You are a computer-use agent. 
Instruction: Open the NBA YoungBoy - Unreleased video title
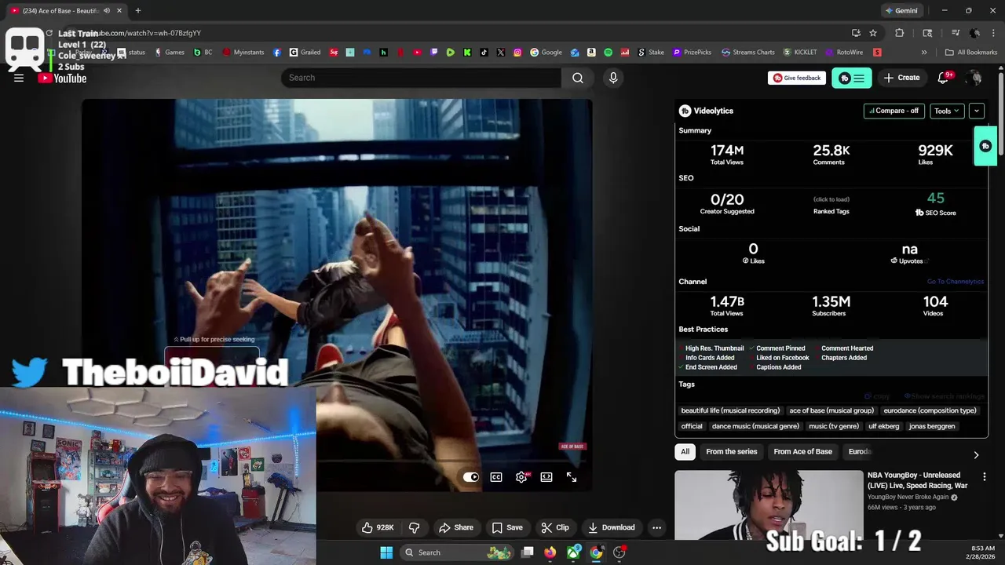pyautogui.click(x=917, y=480)
